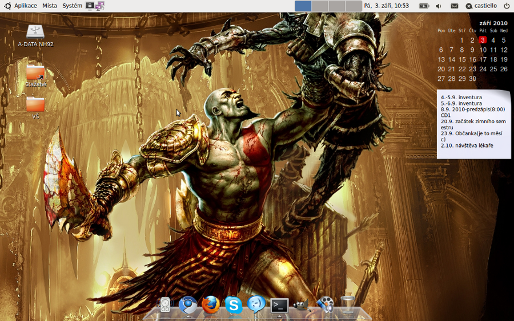This screenshot has height=321, width=514.
Task: Switch to the third workspace
Action: click(x=336, y=6)
